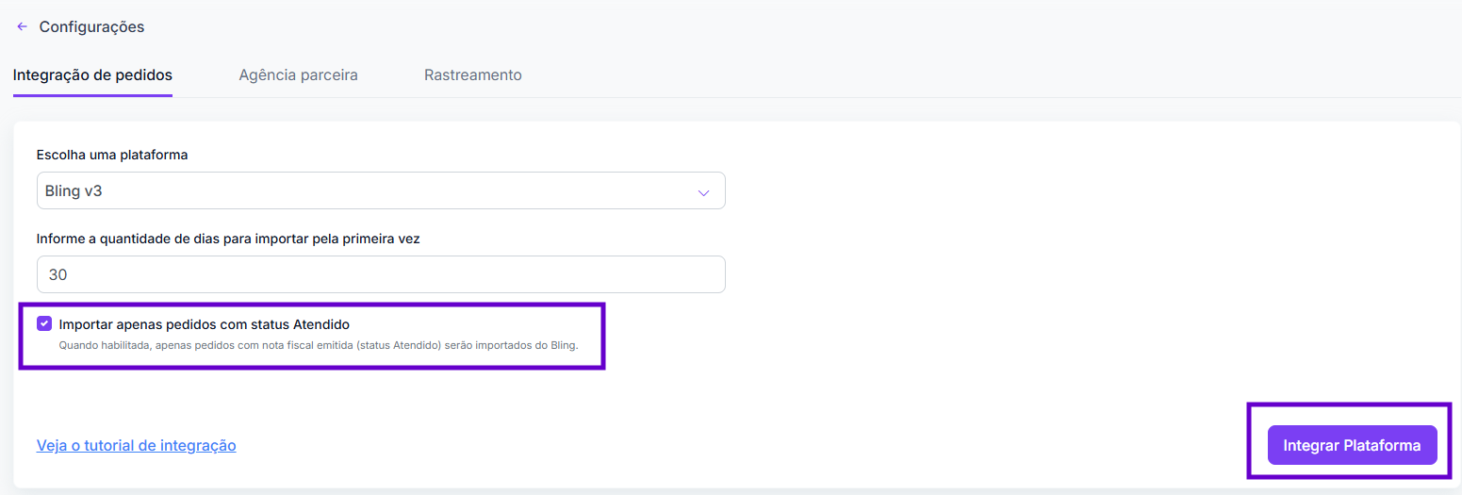This screenshot has height=495, width=1462.
Task: Click the Informe a quantidade de dias label
Action: point(228,239)
